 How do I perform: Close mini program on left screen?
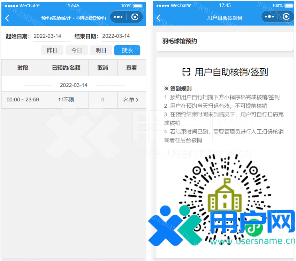click(x=135, y=17)
